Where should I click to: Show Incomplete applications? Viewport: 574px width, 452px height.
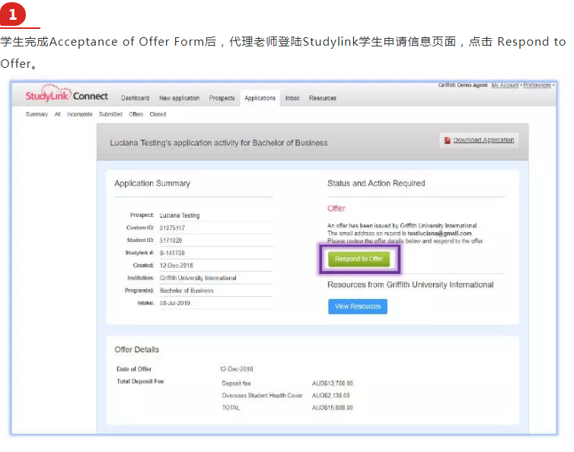pos(79,114)
